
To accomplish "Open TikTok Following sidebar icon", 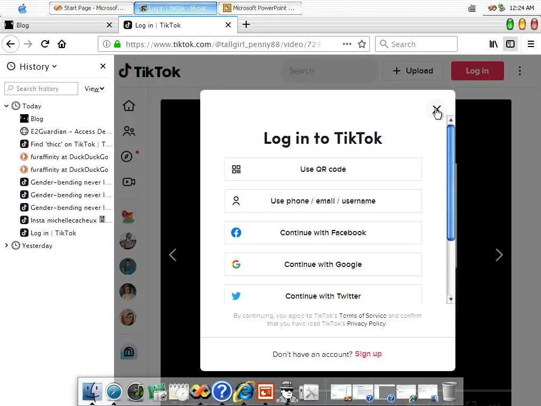I will [129, 131].
